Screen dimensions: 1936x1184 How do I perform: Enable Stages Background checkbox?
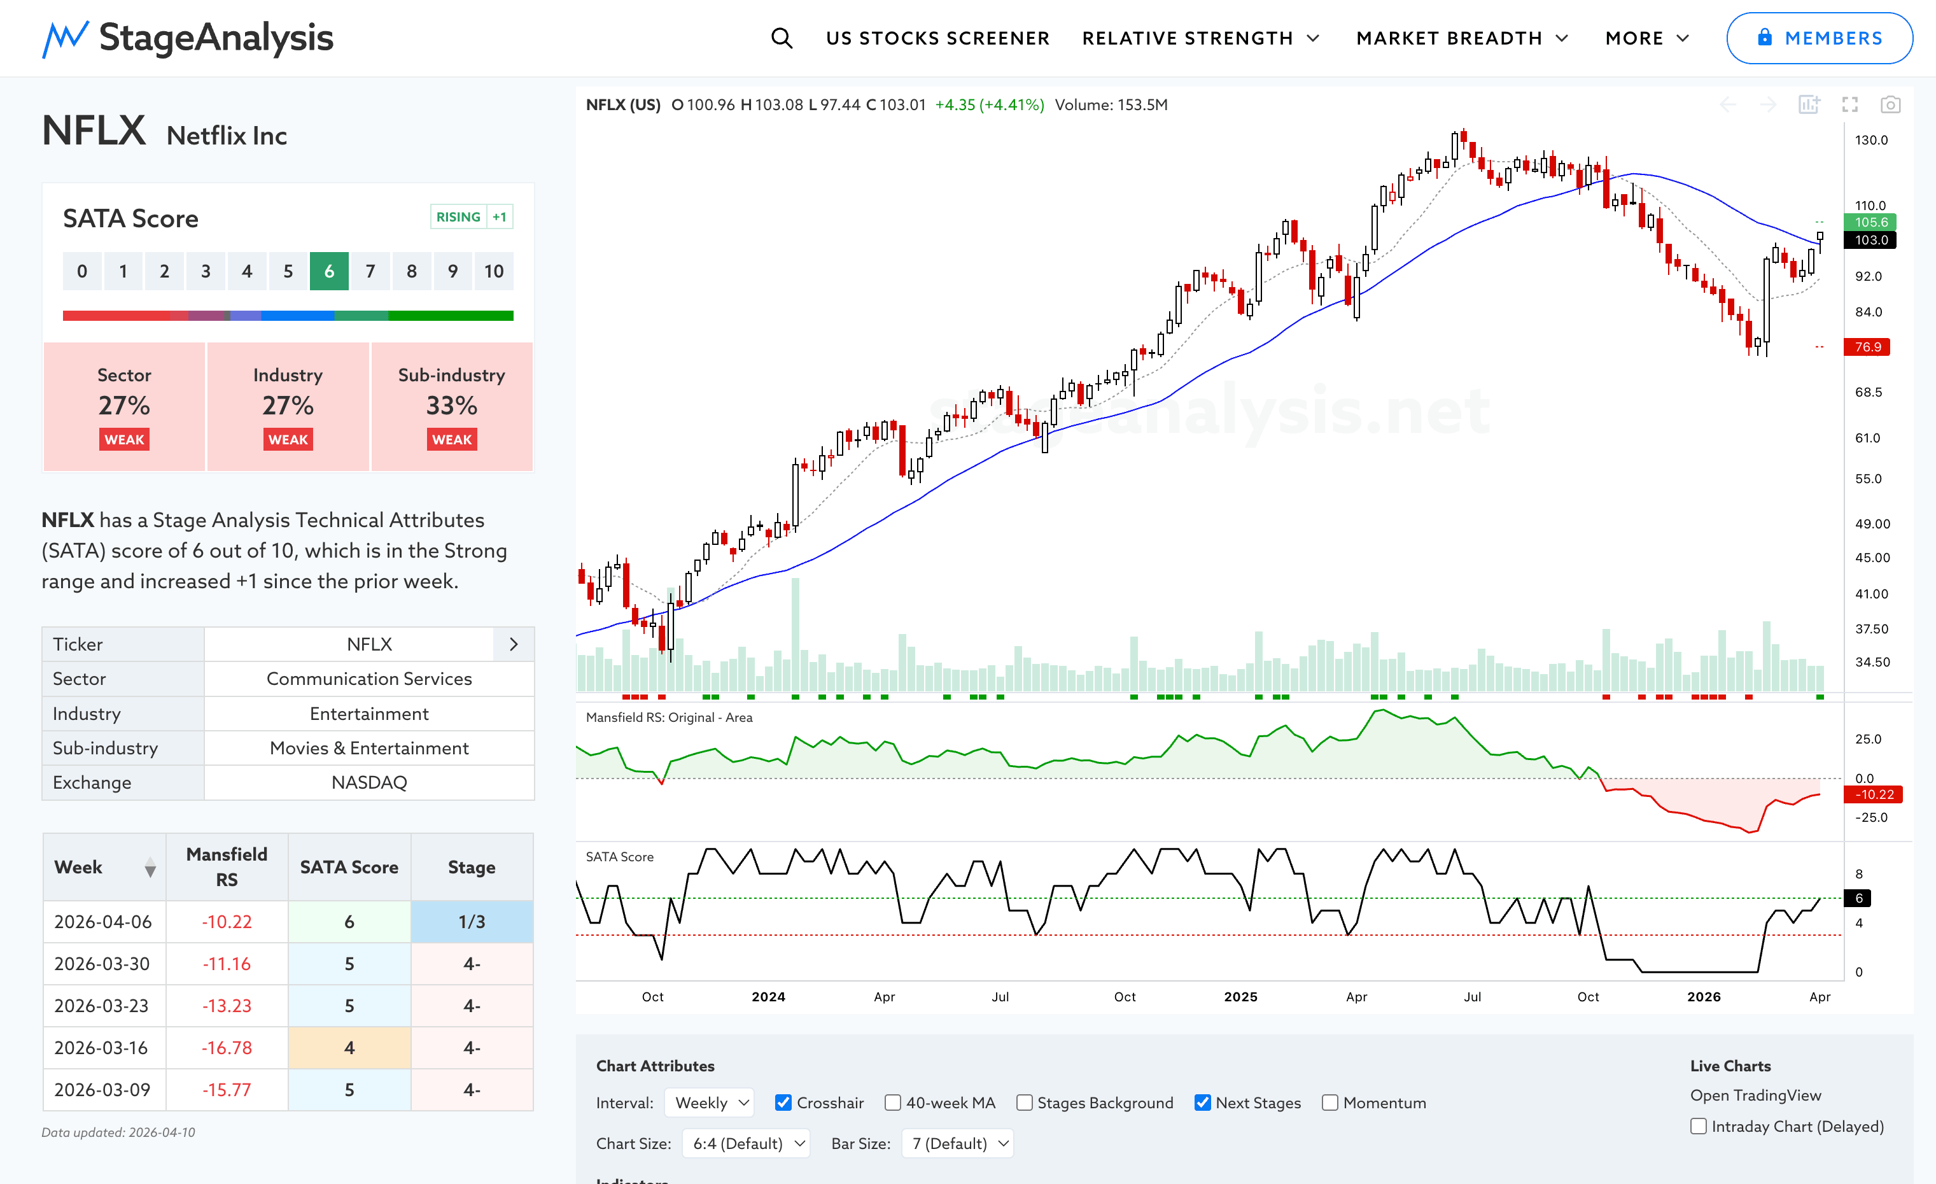coord(1024,1103)
